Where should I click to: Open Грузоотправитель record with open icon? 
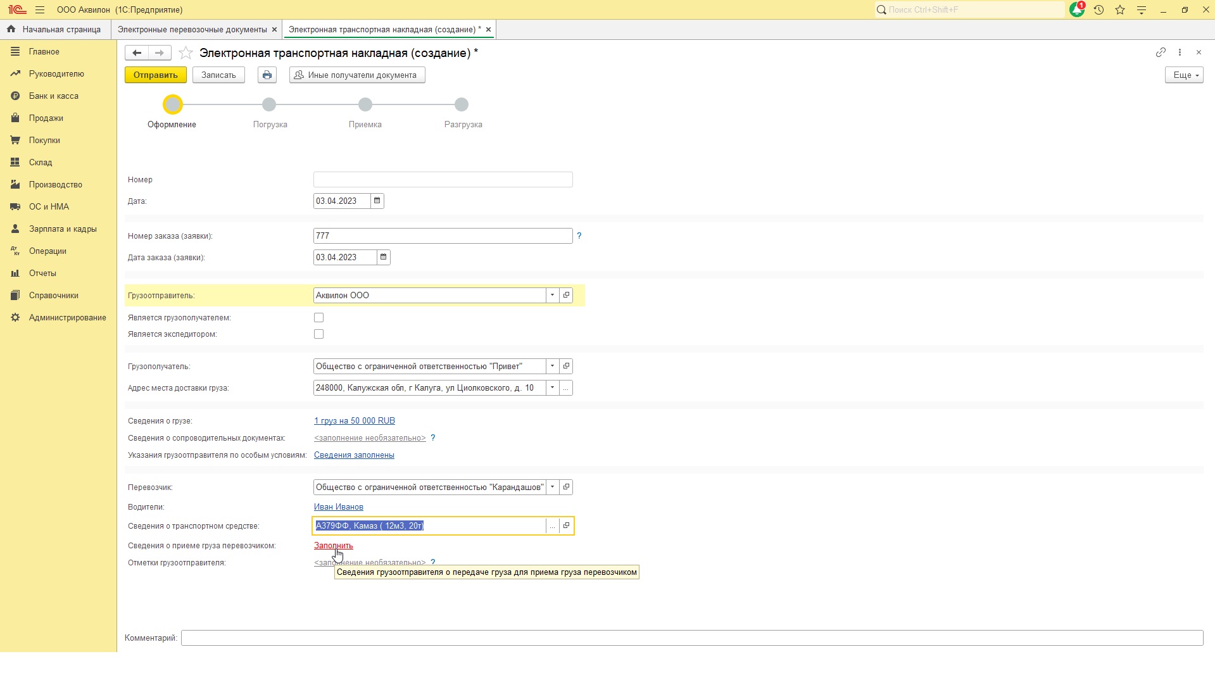(x=566, y=295)
